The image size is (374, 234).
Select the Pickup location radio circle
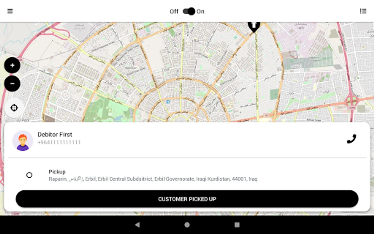tap(30, 175)
